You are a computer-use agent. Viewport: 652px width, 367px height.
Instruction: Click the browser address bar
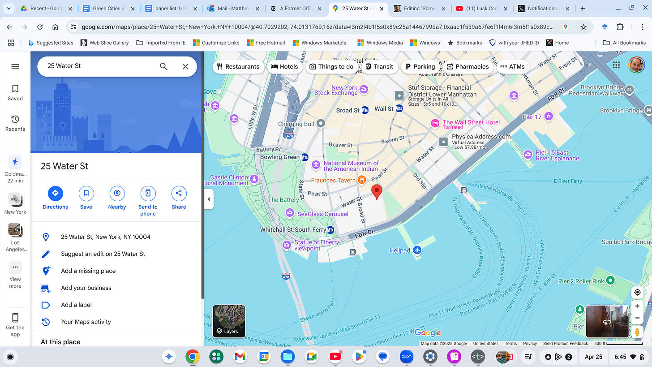click(317, 27)
